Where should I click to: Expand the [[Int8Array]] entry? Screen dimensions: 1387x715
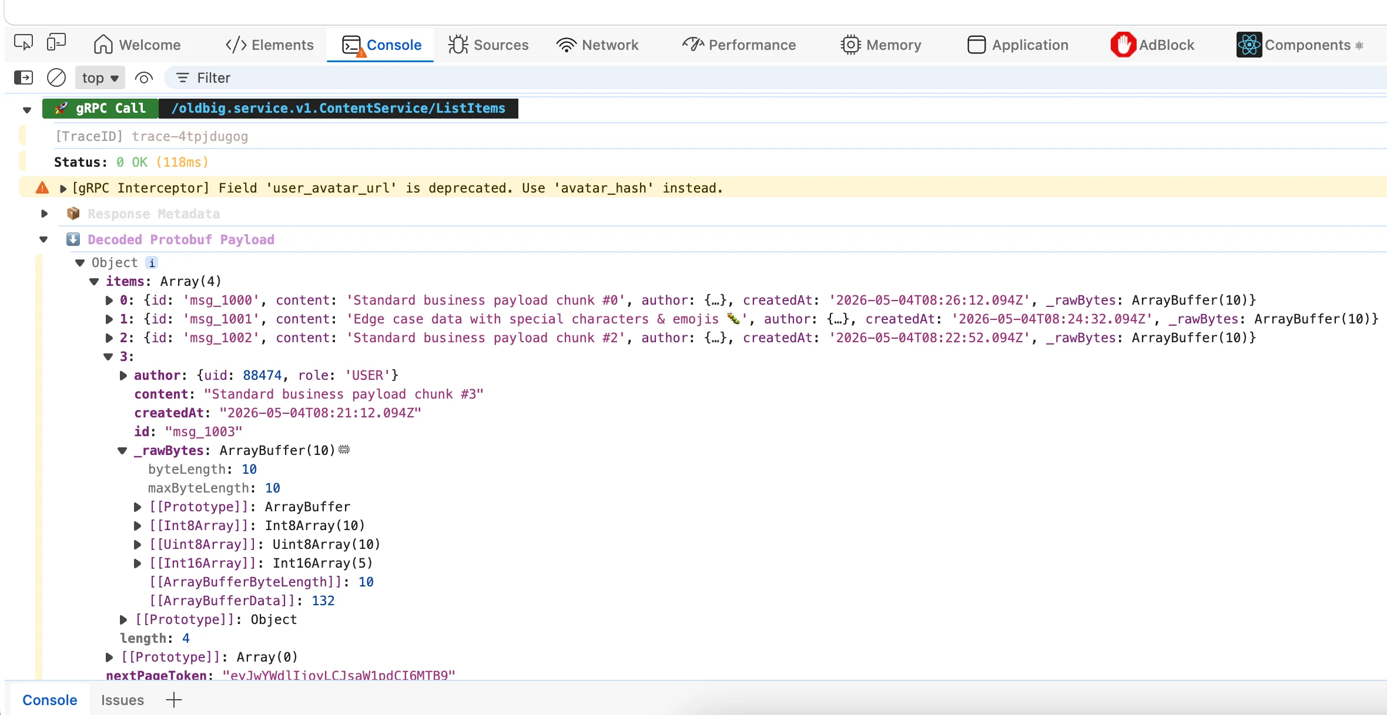point(138,526)
